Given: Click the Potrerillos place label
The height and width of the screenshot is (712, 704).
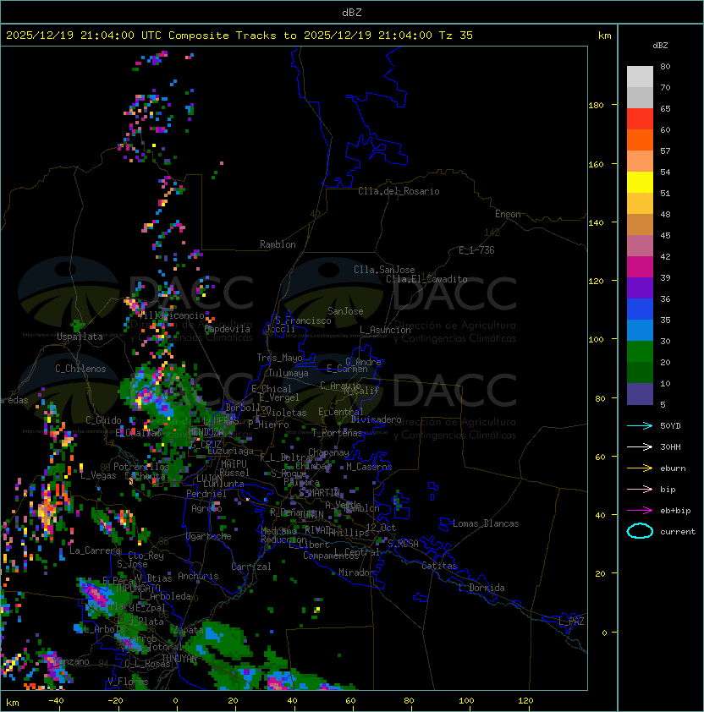Looking at the screenshot, I should [141, 467].
